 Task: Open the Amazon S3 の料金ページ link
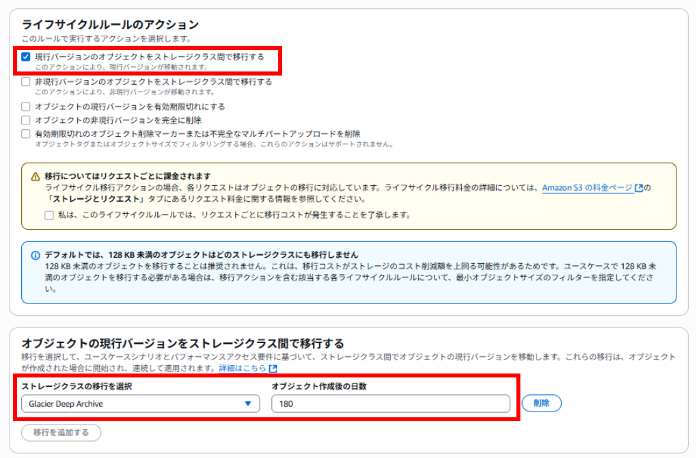(x=587, y=187)
